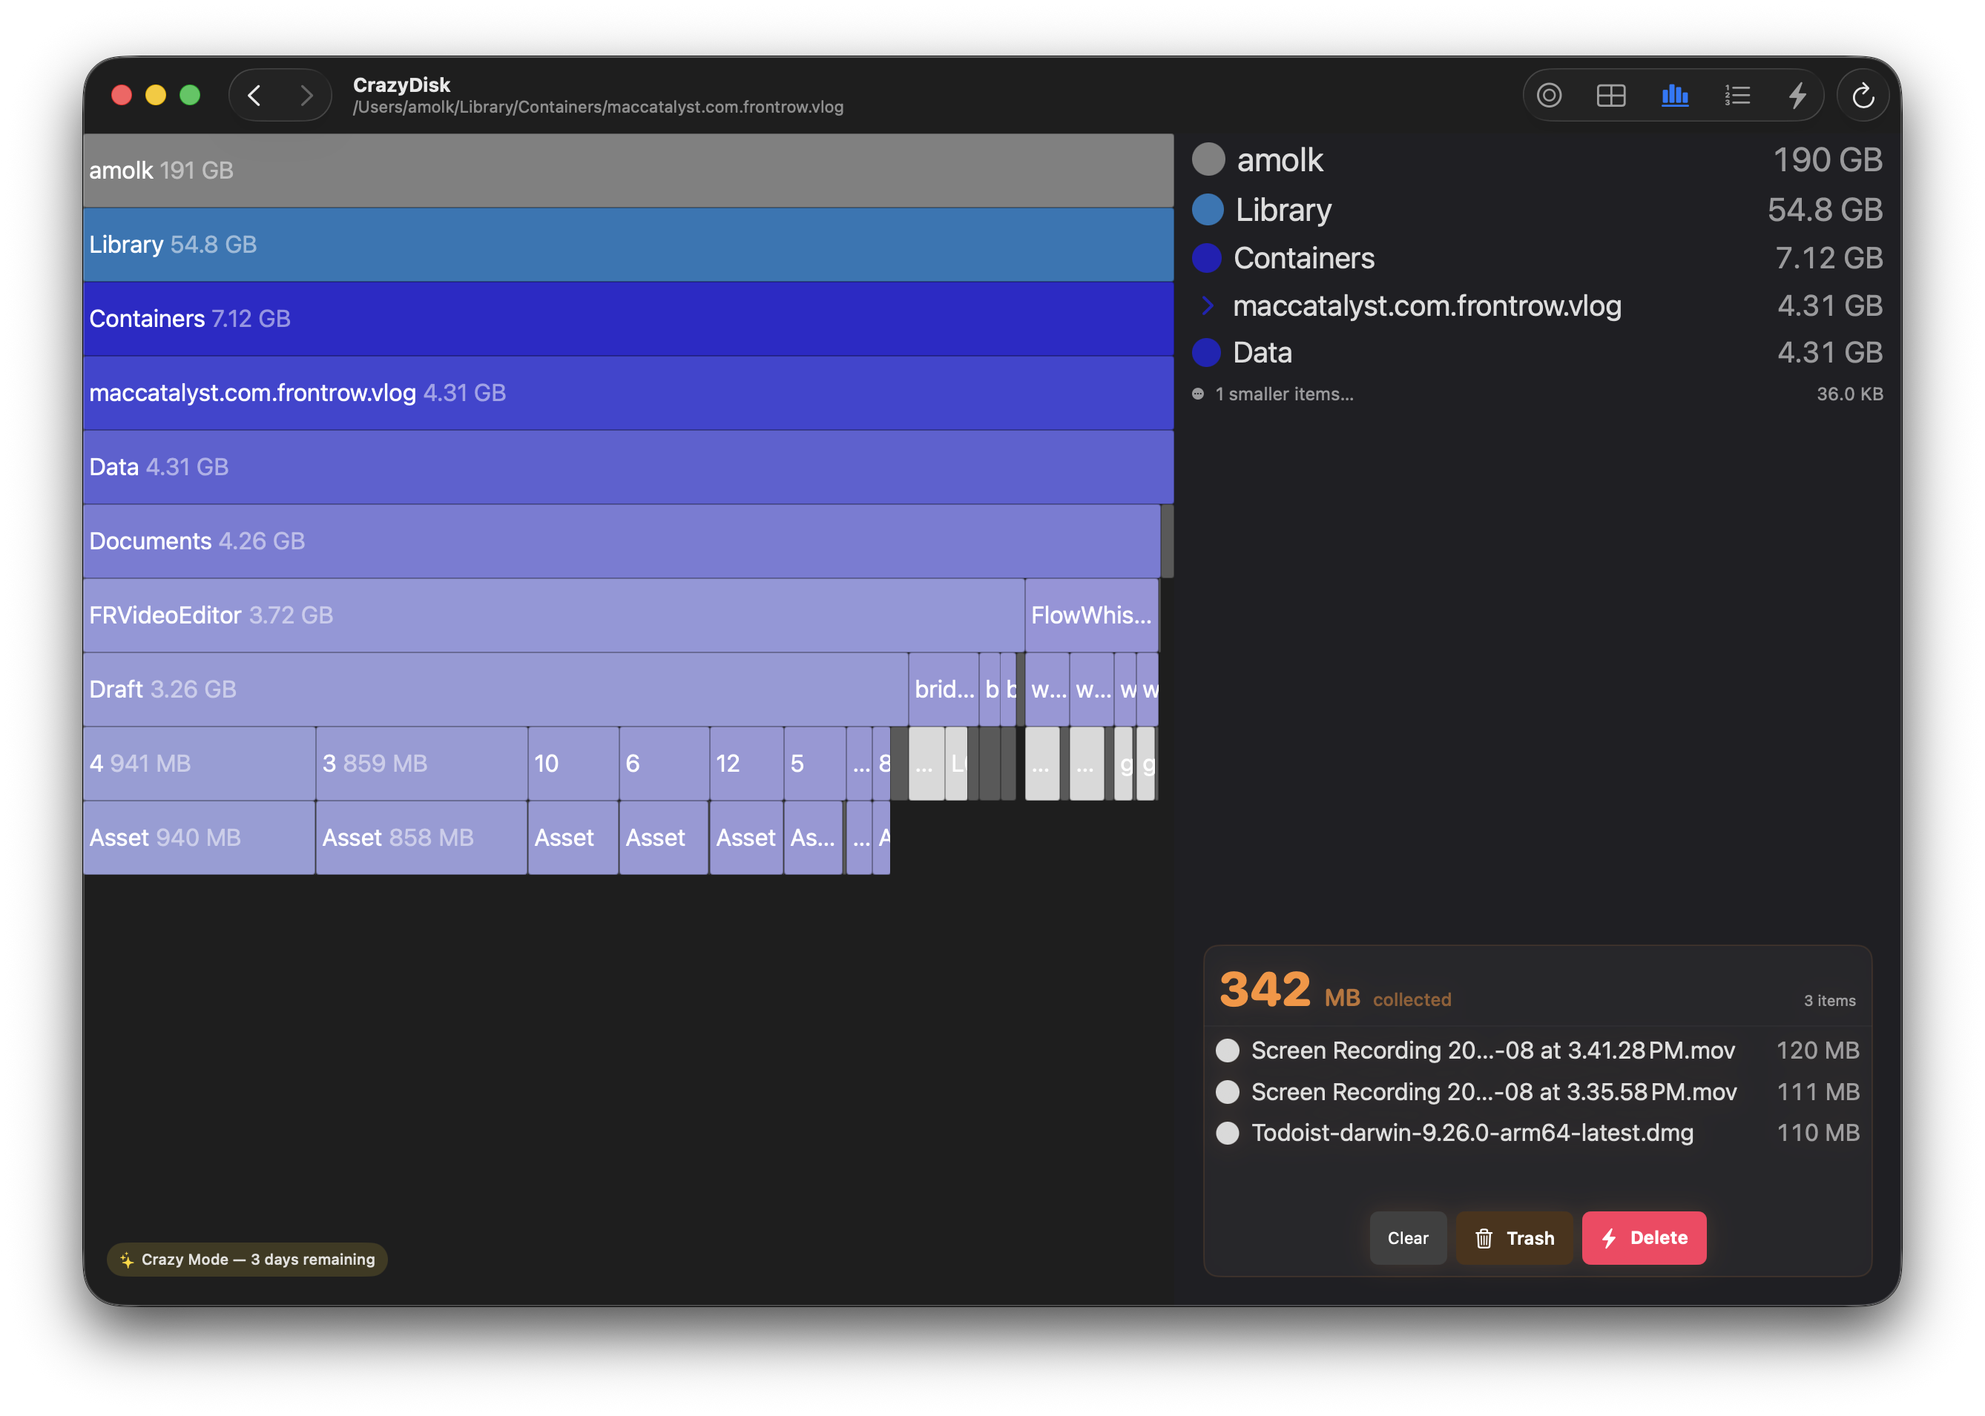The height and width of the screenshot is (1416, 1985).
Task: Select the bar chart view icon
Action: click(x=1674, y=95)
